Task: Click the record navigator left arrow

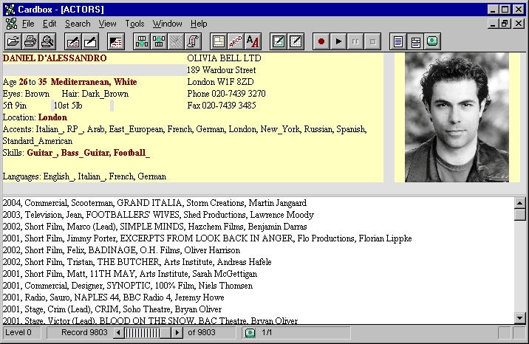Action: coord(116,333)
